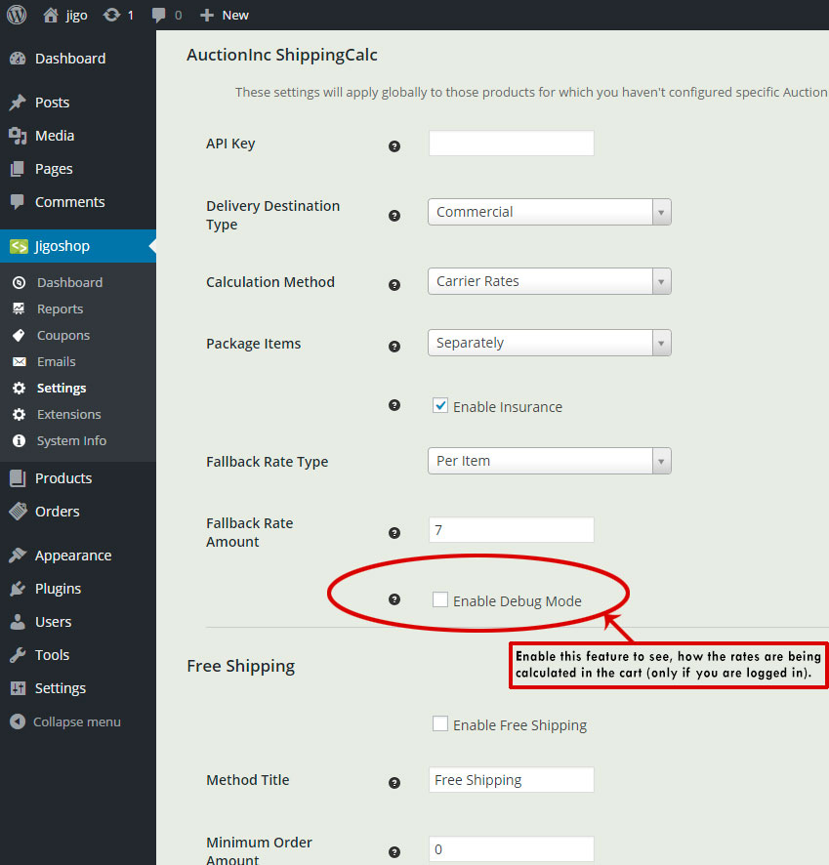Click help icon beside Calculation Method
Viewport: 829px width, 865px height.
(394, 284)
